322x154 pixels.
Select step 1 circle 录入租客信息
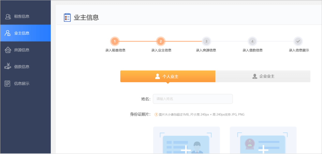(x=115, y=41)
